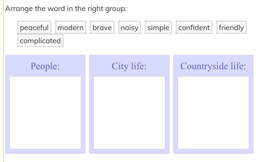Select the word tile meaning 'self-assured'
The image size is (259, 162).
(194, 28)
